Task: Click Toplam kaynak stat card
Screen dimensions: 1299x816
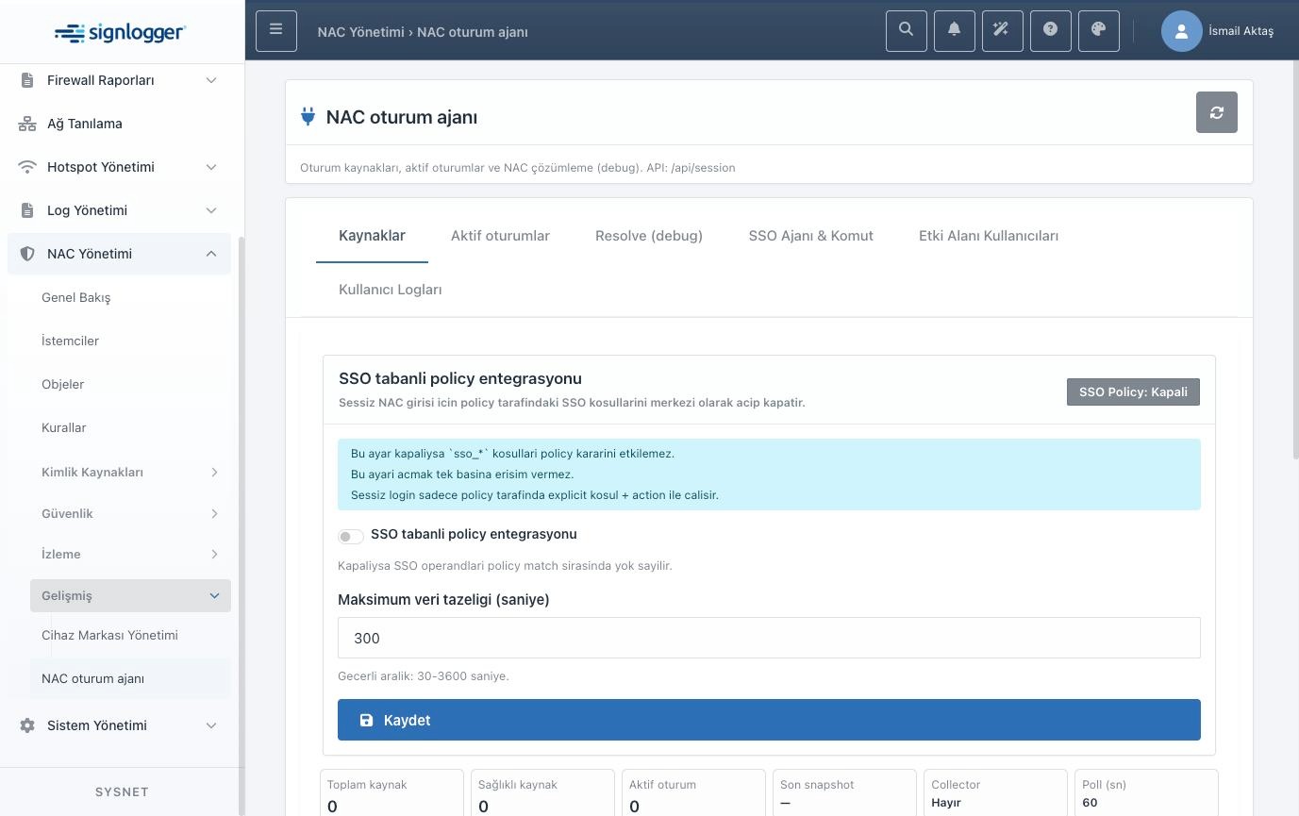Action: [391, 793]
